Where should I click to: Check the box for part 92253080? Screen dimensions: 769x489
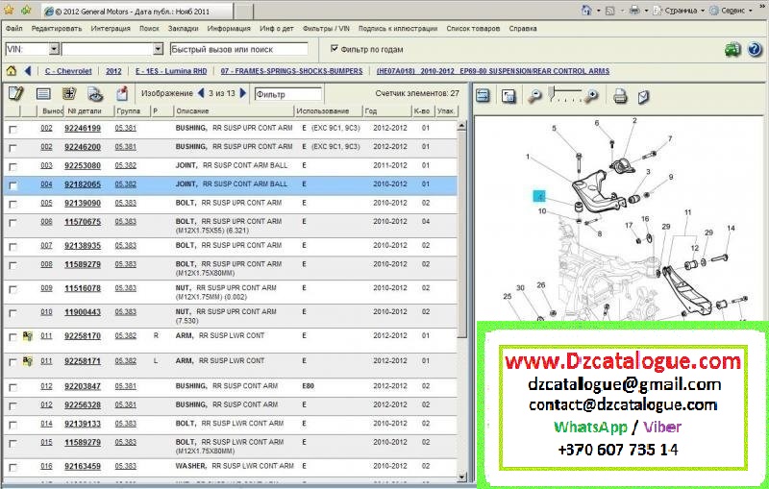click(12, 167)
